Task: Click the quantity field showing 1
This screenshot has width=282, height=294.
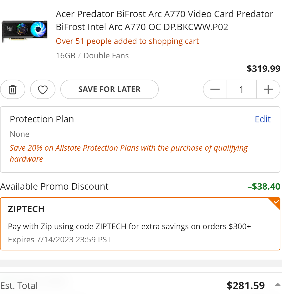Action: click(241, 89)
